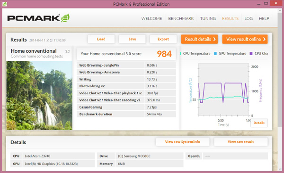Click View raw SystemInfo
The width and height of the screenshot is (284, 173).
tap(183, 142)
